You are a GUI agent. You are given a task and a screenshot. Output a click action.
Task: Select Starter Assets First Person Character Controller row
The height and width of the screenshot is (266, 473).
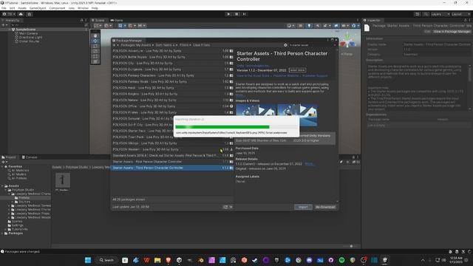[x=173, y=162]
